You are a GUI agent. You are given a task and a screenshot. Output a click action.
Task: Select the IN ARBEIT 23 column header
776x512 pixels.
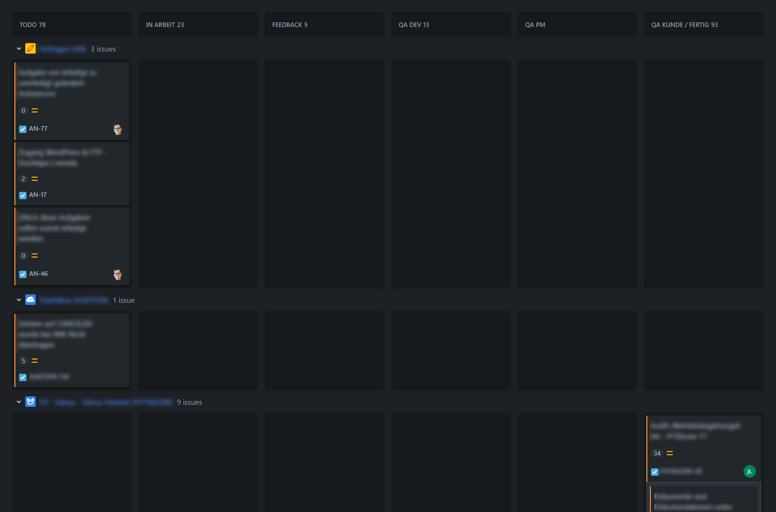click(x=198, y=25)
